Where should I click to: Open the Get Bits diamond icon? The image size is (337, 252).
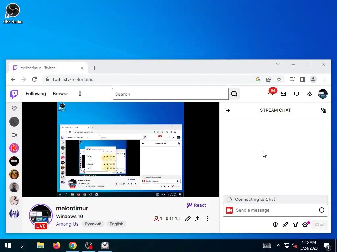[x=309, y=94]
